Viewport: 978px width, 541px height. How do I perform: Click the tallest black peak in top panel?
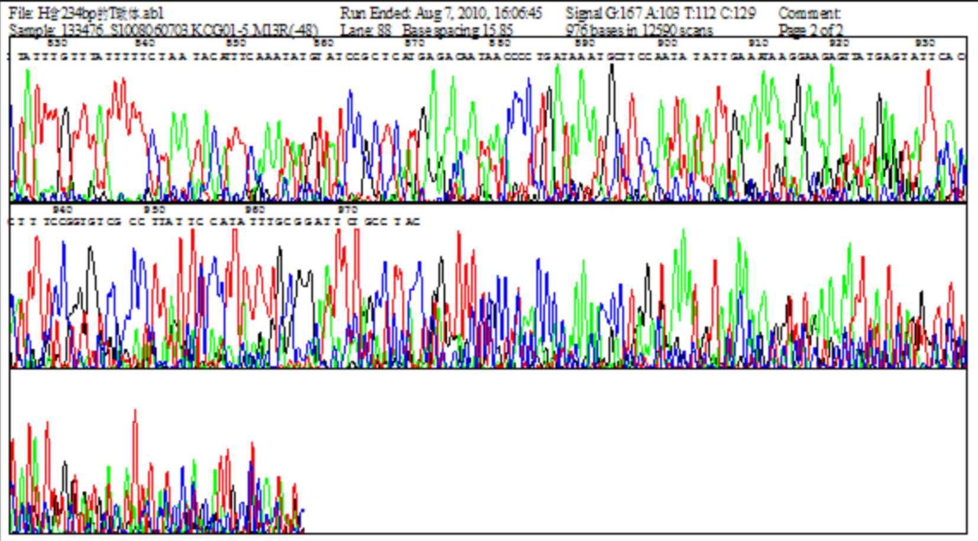[x=612, y=66]
